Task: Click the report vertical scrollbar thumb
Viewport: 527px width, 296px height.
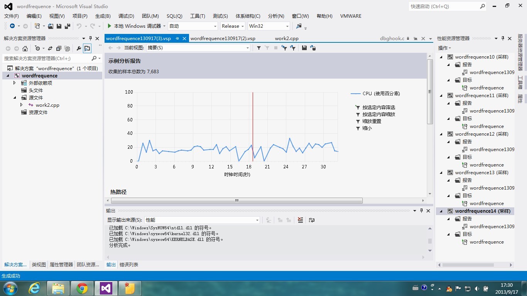Action: click(x=430, y=92)
